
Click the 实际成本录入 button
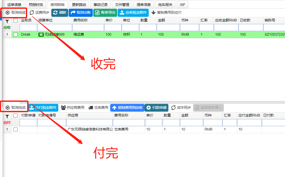coord(208,107)
